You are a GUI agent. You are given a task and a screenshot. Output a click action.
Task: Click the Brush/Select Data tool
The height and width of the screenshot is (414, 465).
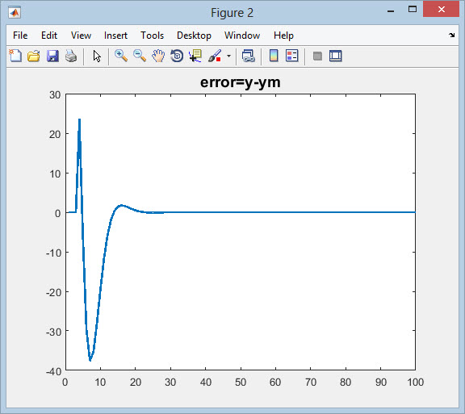click(x=215, y=56)
